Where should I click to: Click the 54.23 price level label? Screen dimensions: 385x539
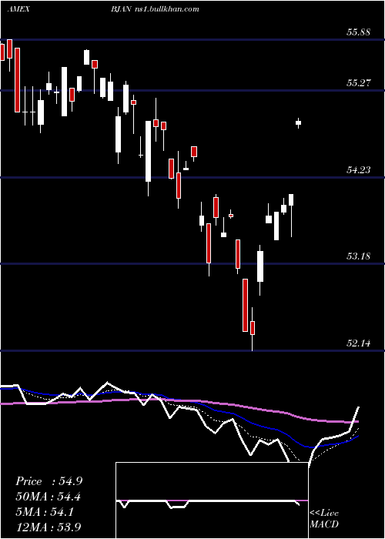point(359,169)
